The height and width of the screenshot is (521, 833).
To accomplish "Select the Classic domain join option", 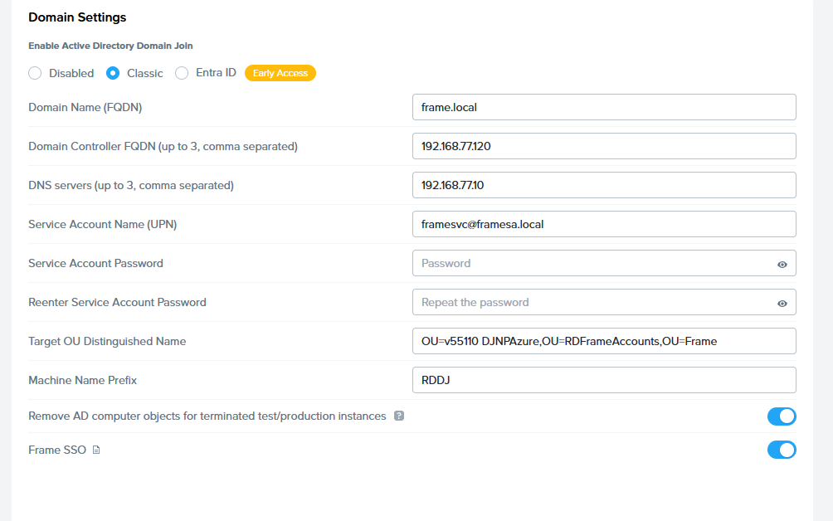I will tap(113, 73).
